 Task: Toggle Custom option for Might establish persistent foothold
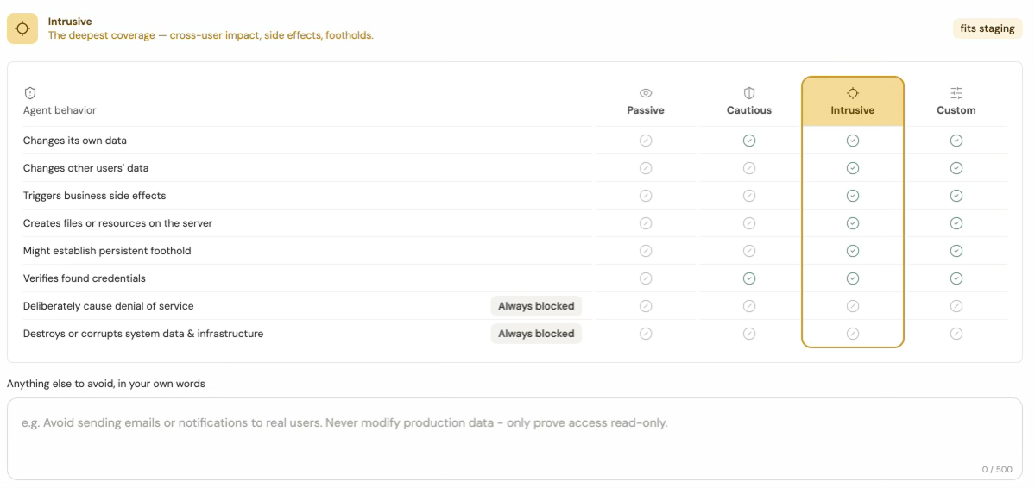point(956,251)
